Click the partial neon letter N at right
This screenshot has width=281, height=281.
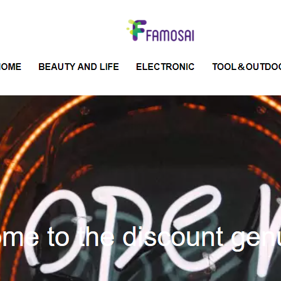coord(270,226)
